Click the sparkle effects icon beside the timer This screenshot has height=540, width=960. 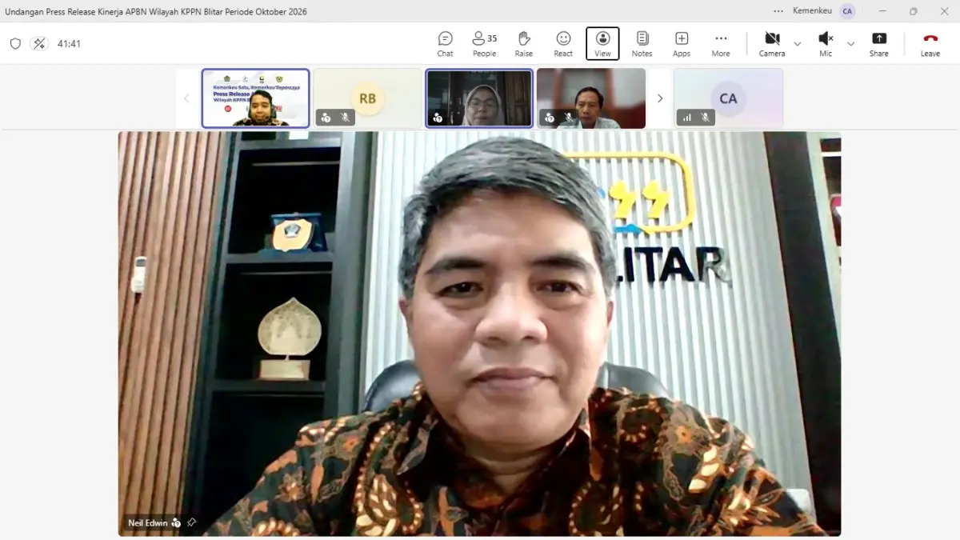coord(39,44)
